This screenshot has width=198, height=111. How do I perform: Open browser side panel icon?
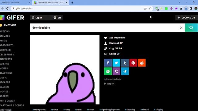(191, 9)
